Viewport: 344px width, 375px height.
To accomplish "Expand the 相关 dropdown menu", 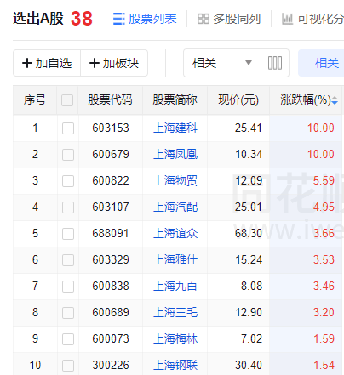I will click(222, 63).
